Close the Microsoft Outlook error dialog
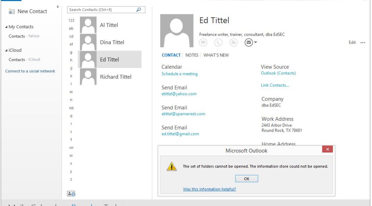The width and height of the screenshot is (372, 206). coord(328,149)
